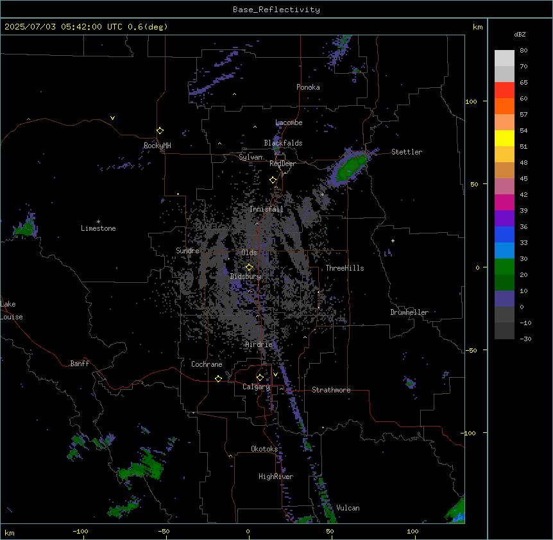
Task: Select the yellow V marker northwest of RockyMH
Action: pyautogui.click(x=112, y=118)
